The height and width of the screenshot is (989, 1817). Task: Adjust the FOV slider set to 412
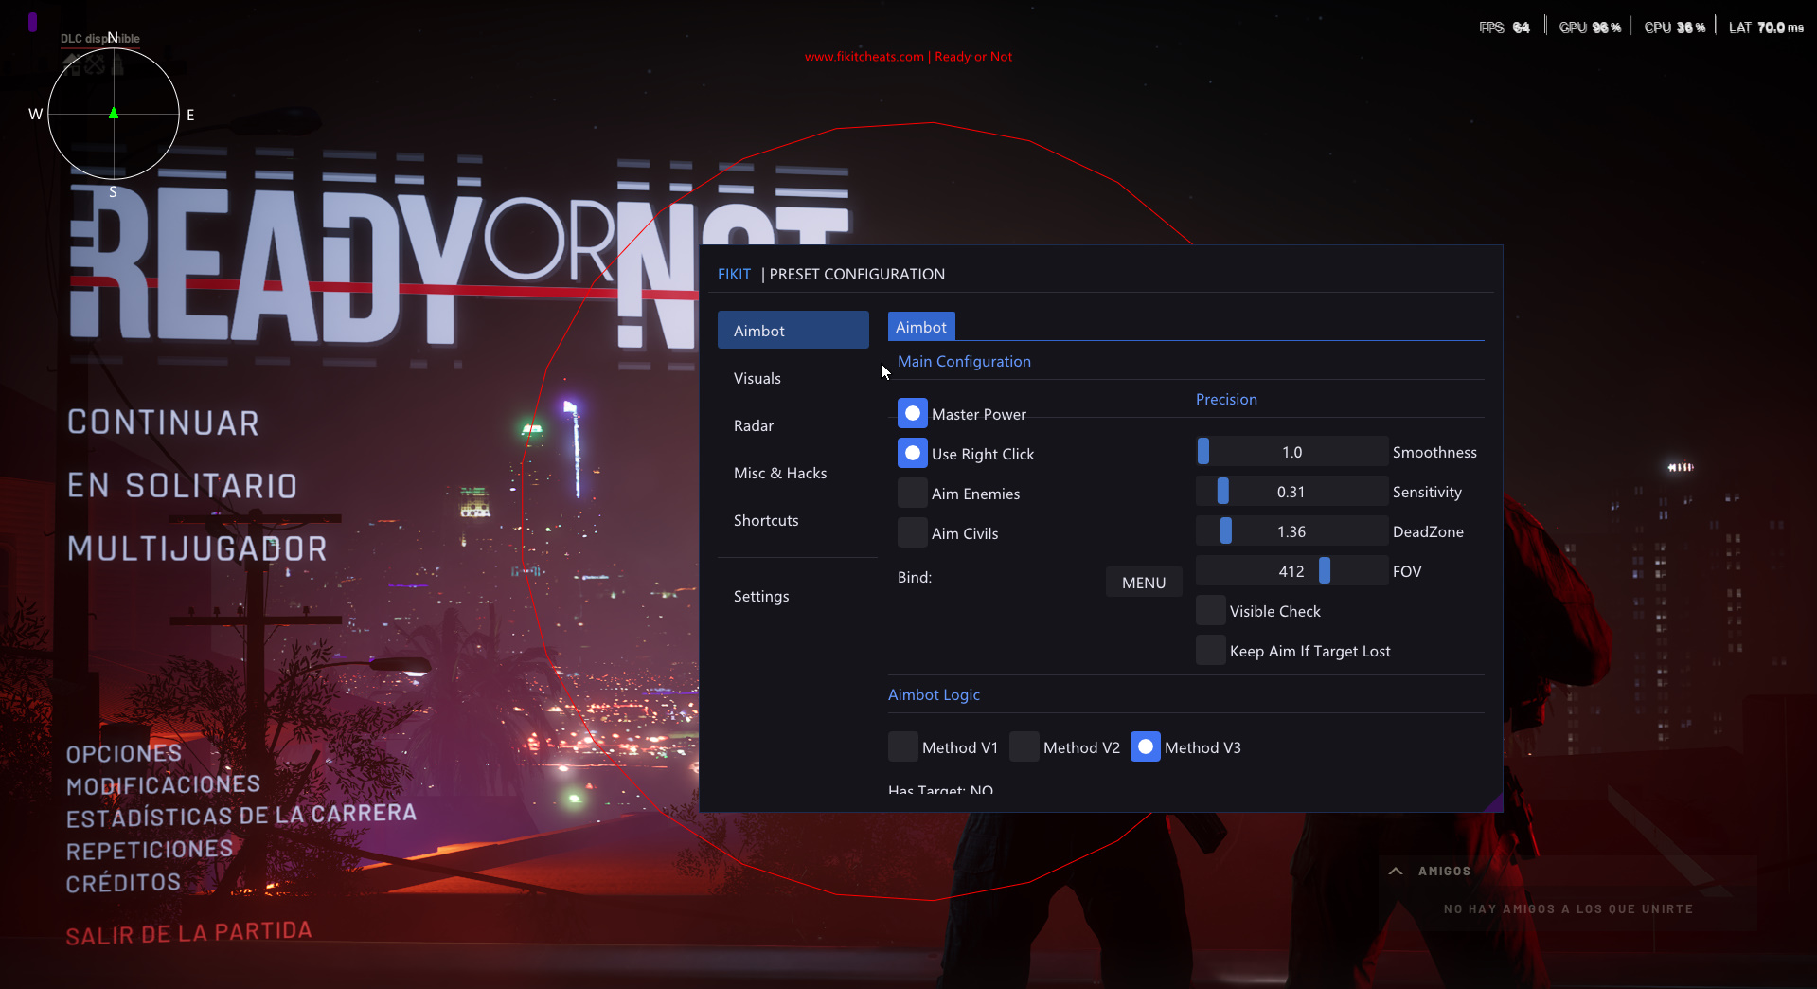point(1323,570)
